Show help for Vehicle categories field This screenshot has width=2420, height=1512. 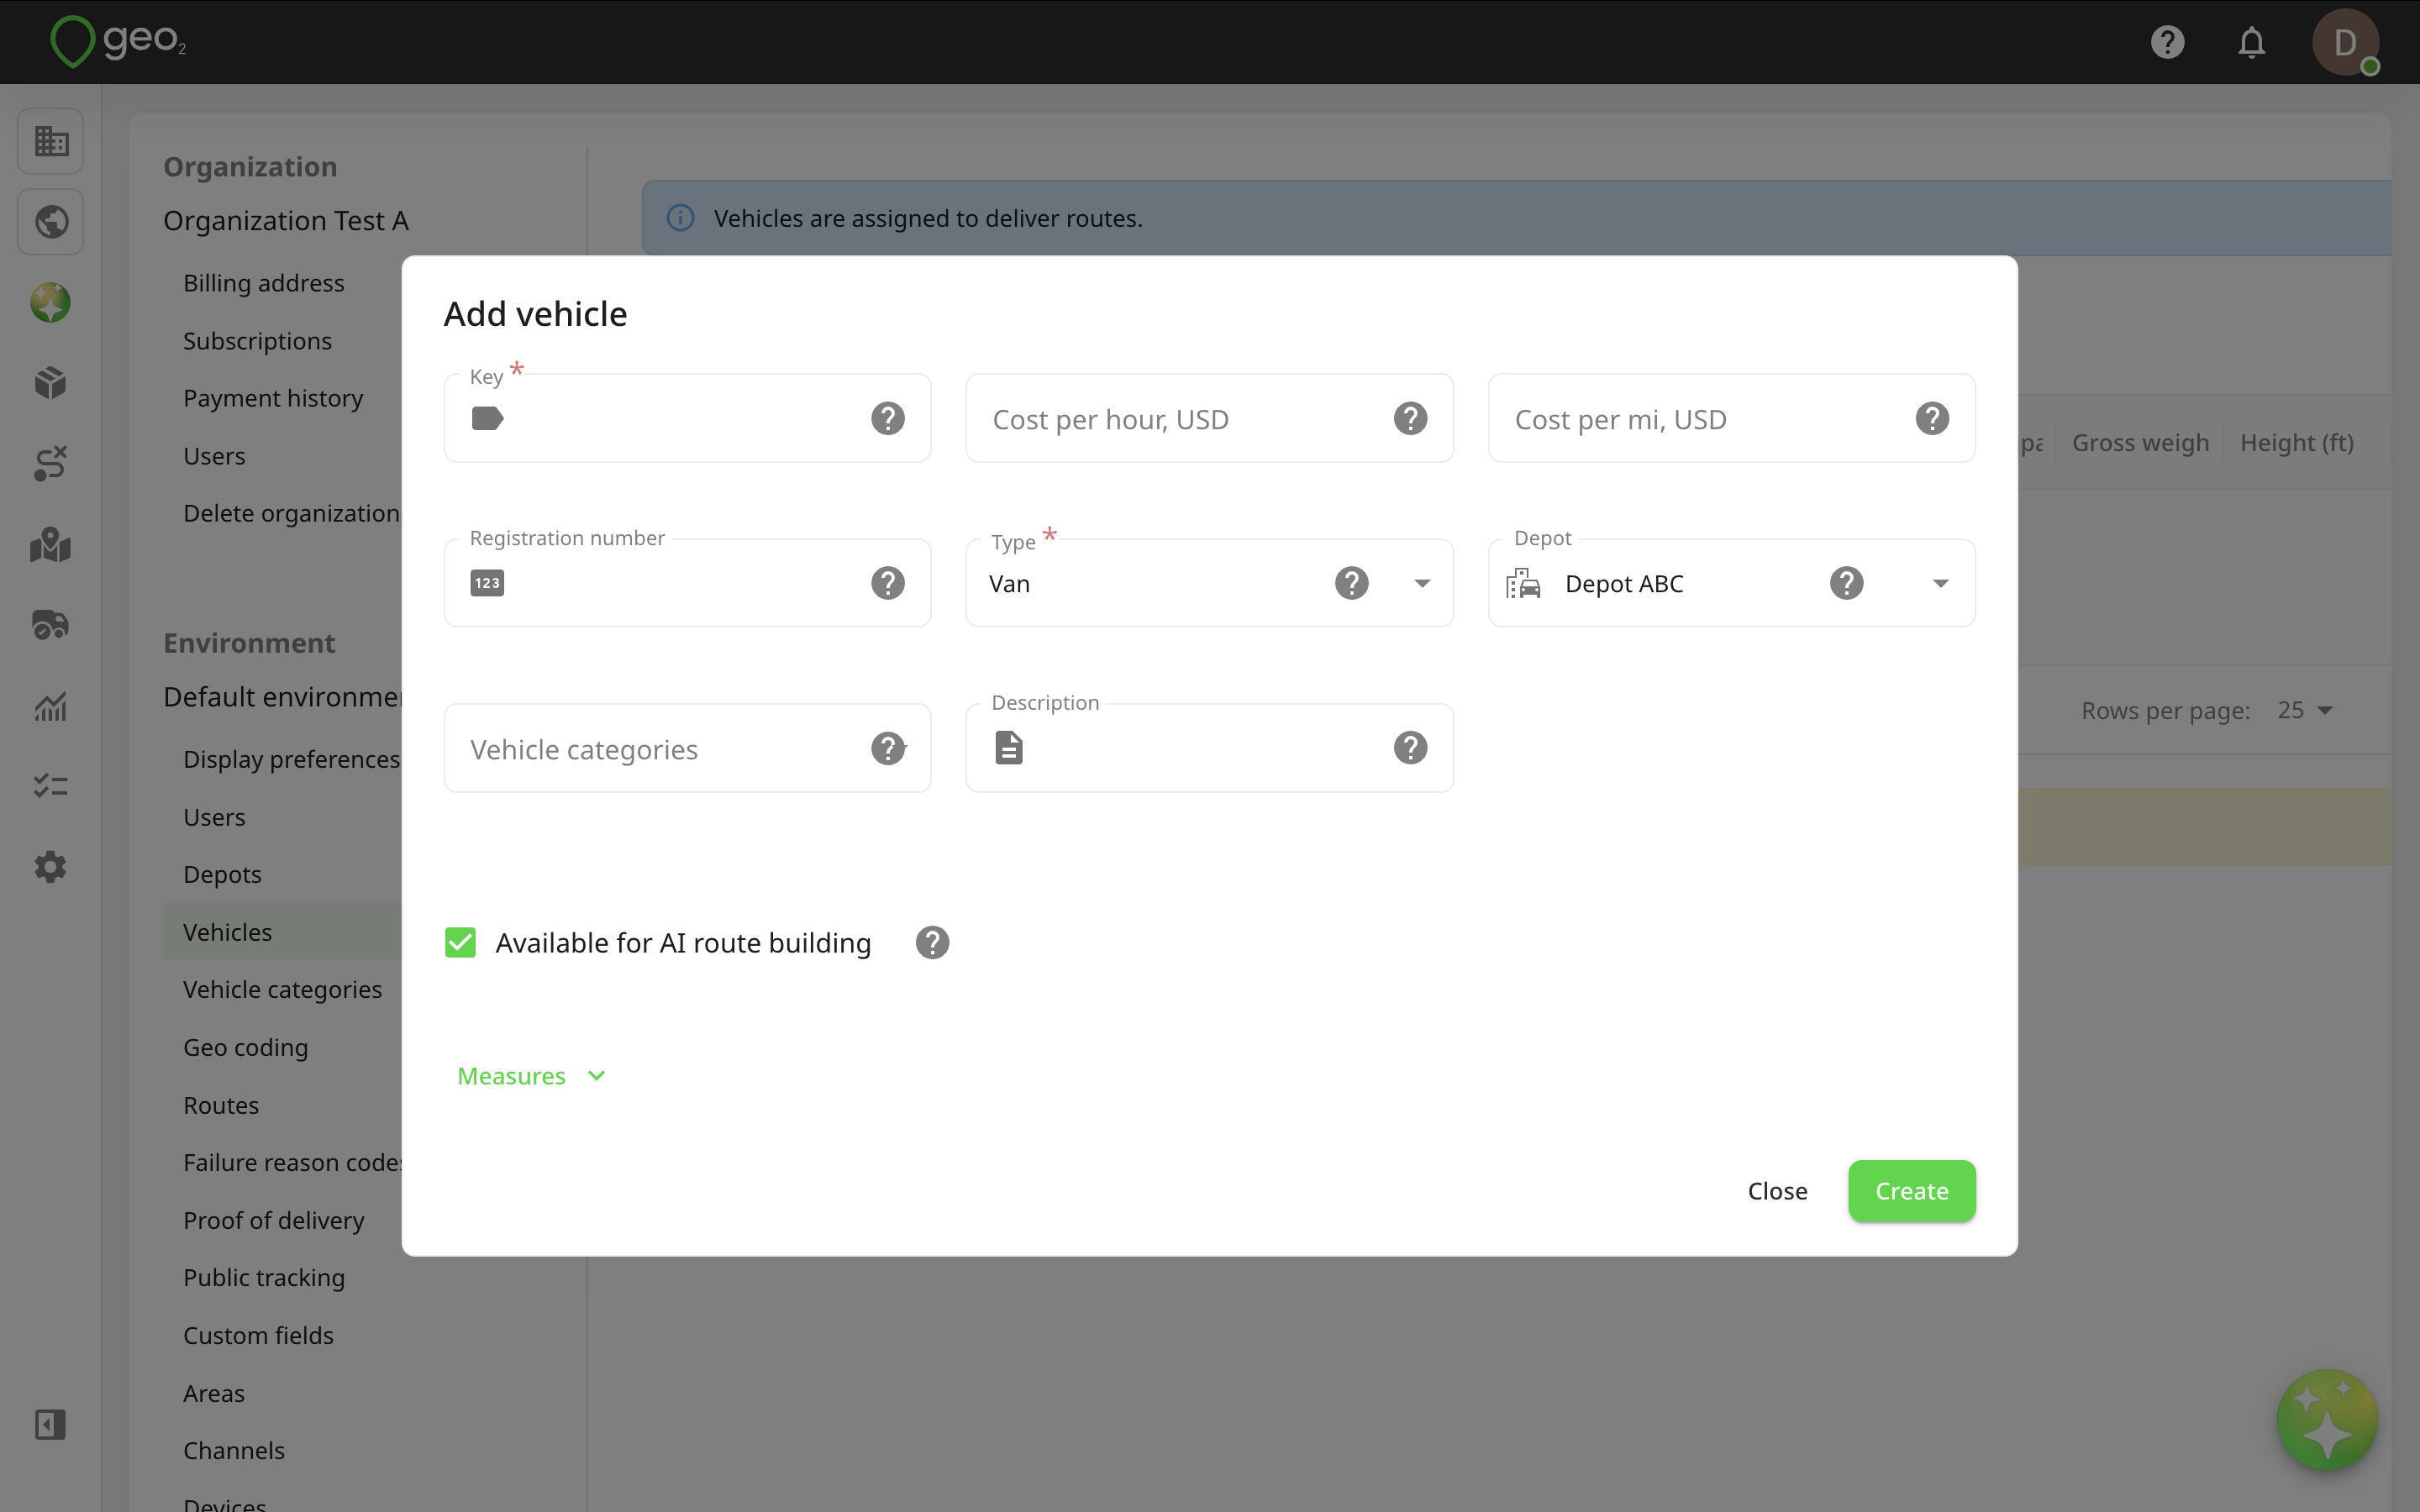pos(888,748)
